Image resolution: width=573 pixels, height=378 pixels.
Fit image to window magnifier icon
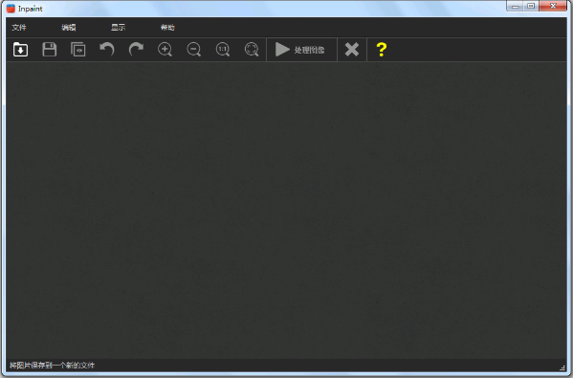click(x=252, y=50)
